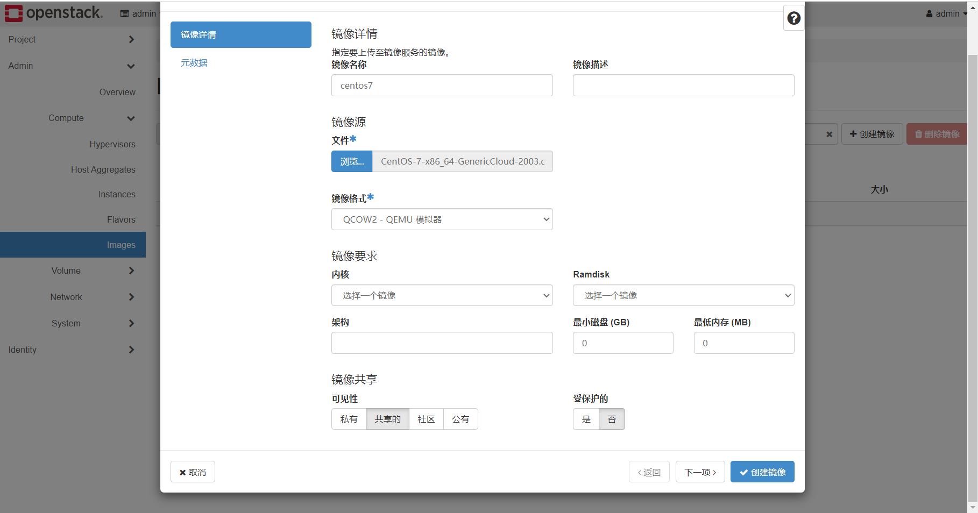Set visibility to 社区

(426, 419)
